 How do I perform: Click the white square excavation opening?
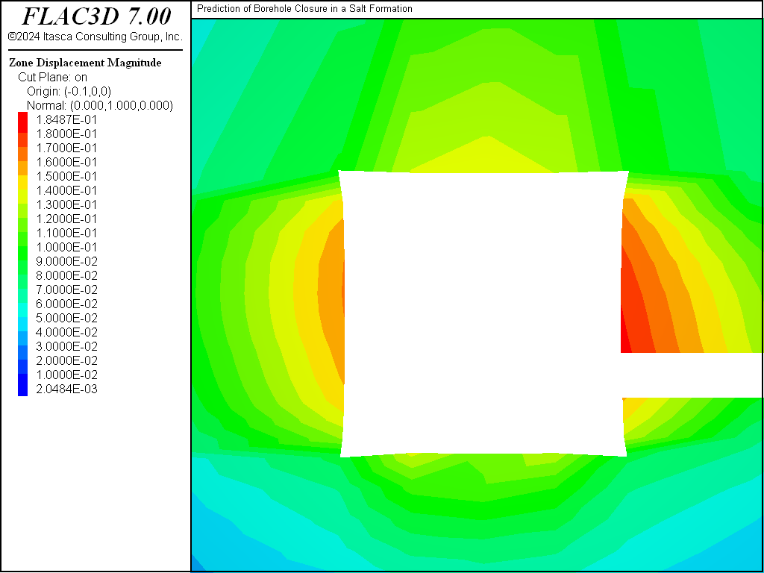click(483, 314)
